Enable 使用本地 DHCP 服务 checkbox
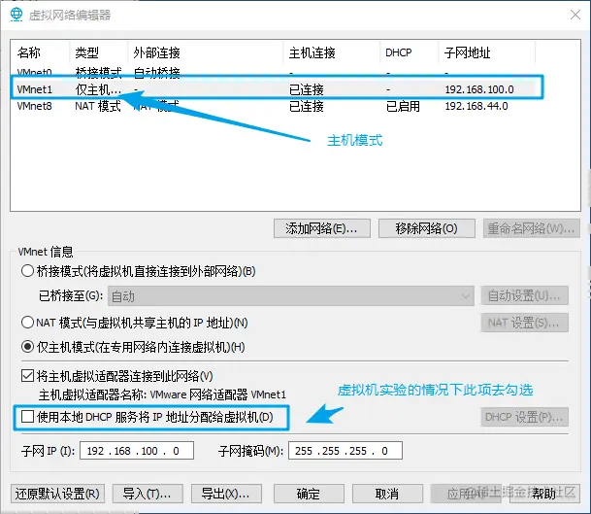Viewport: 591px width, 514px height. (27, 417)
